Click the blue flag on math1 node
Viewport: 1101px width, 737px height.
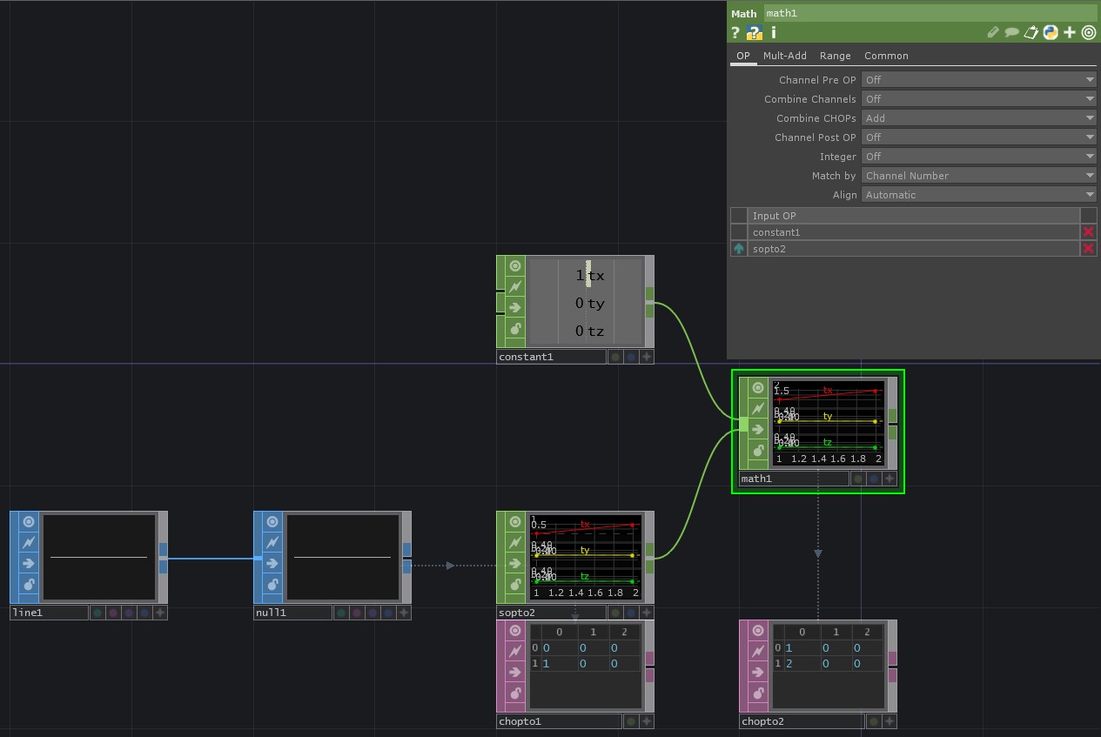tap(874, 479)
